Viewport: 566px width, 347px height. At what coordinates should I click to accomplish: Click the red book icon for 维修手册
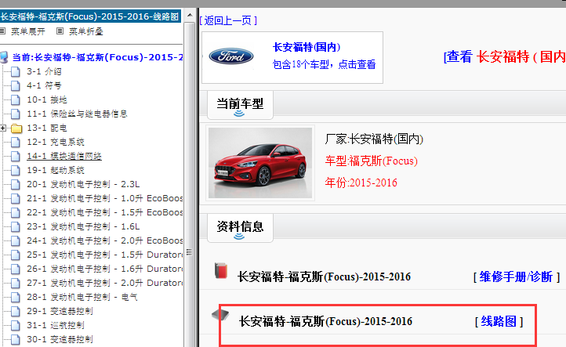point(221,270)
